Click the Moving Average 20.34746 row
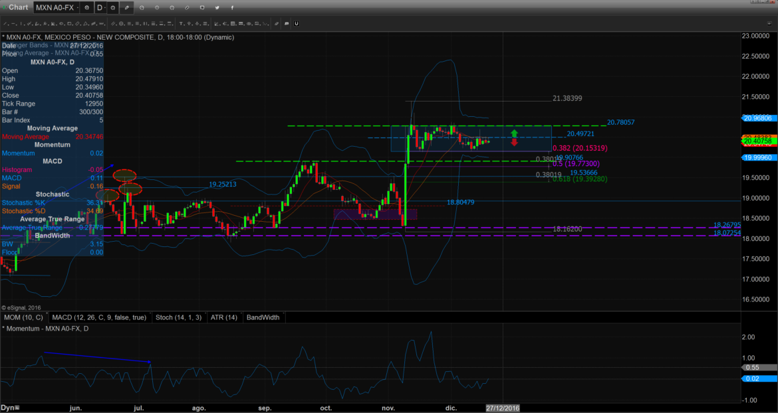Screen dimensions: 778x413 pyautogui.click(x=52, y=137)
